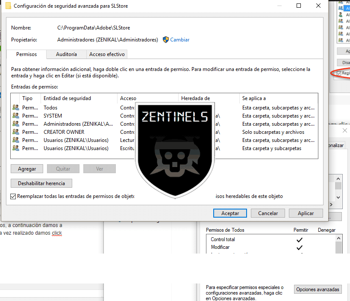Click the Aplicar button
The image size is (350, 301).
(x=306, y=213)
